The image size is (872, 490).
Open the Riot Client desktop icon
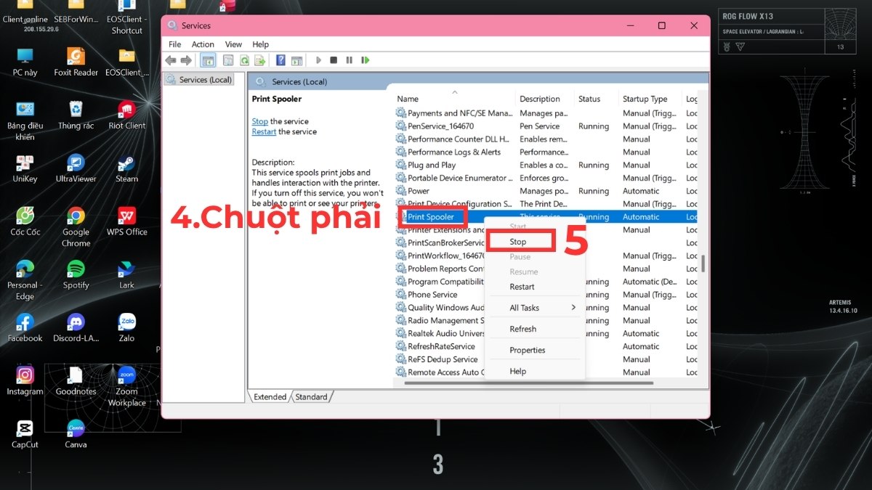pyautogui.click(x=126, y=114)
